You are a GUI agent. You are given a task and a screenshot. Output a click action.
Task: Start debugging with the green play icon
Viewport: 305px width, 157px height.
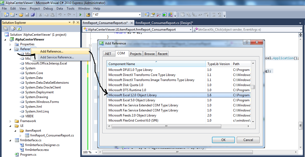80,15
